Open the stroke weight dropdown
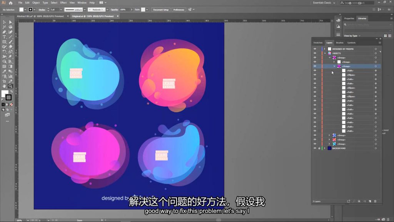This screenshot has width=394, height=222. point(61,10)
